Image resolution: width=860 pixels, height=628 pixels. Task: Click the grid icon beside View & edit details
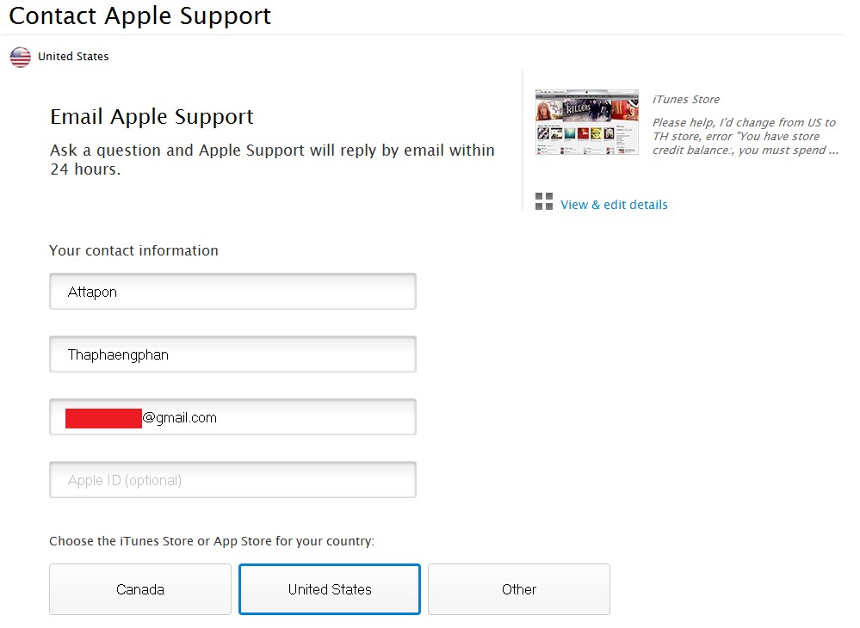coord(543,201)
